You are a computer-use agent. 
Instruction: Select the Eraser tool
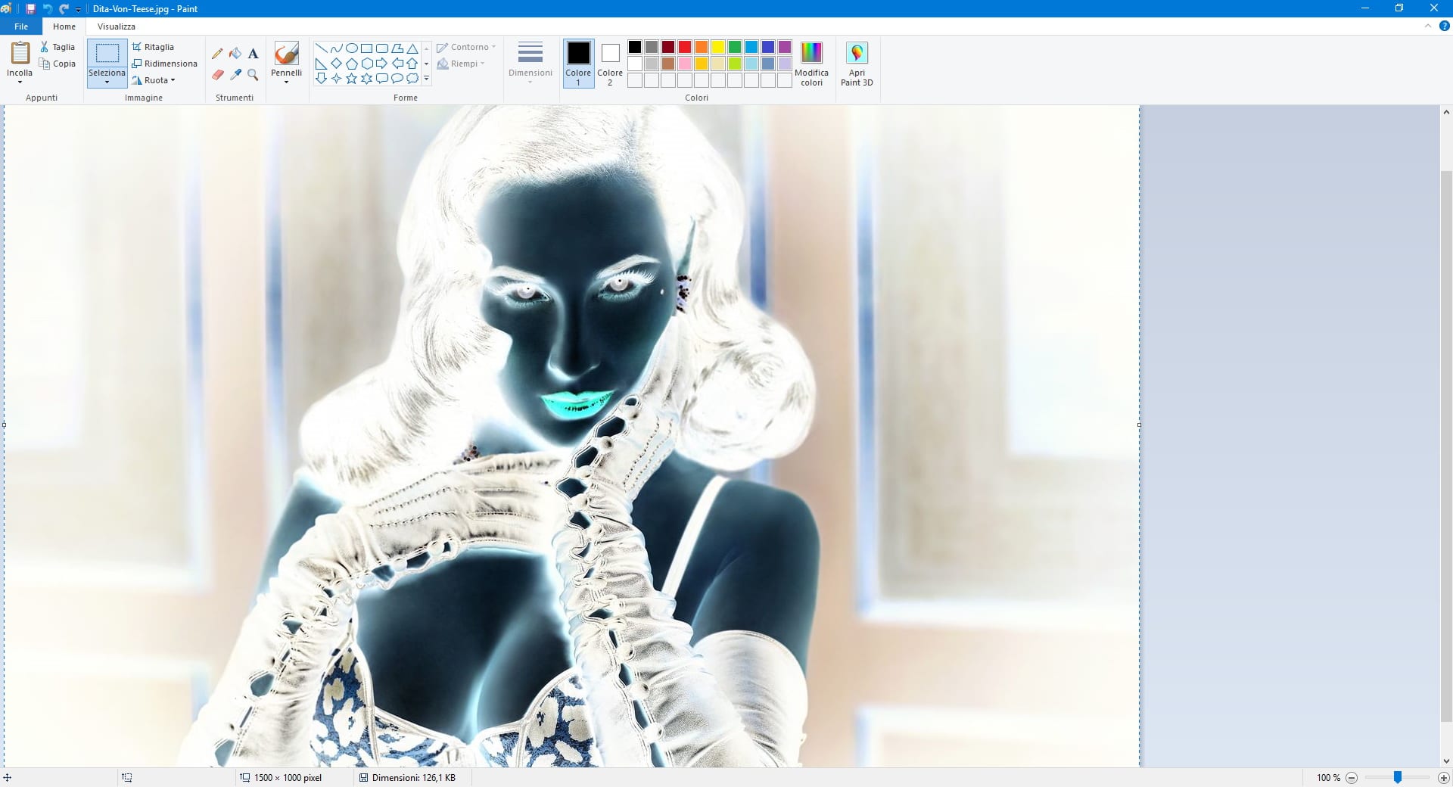click(x=217, y=75)
